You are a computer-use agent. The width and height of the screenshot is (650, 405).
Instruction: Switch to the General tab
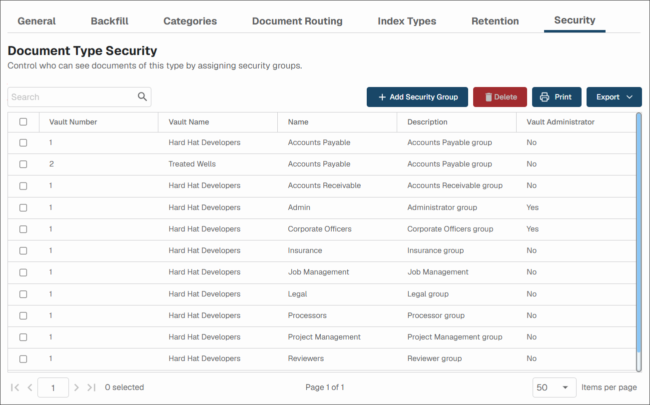36,21
